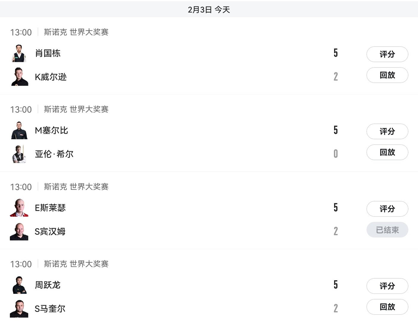Watch 回放 of M塞尔比 vs 亚伦·希尔
Screen dimensions: 418x323
[387, 152]
